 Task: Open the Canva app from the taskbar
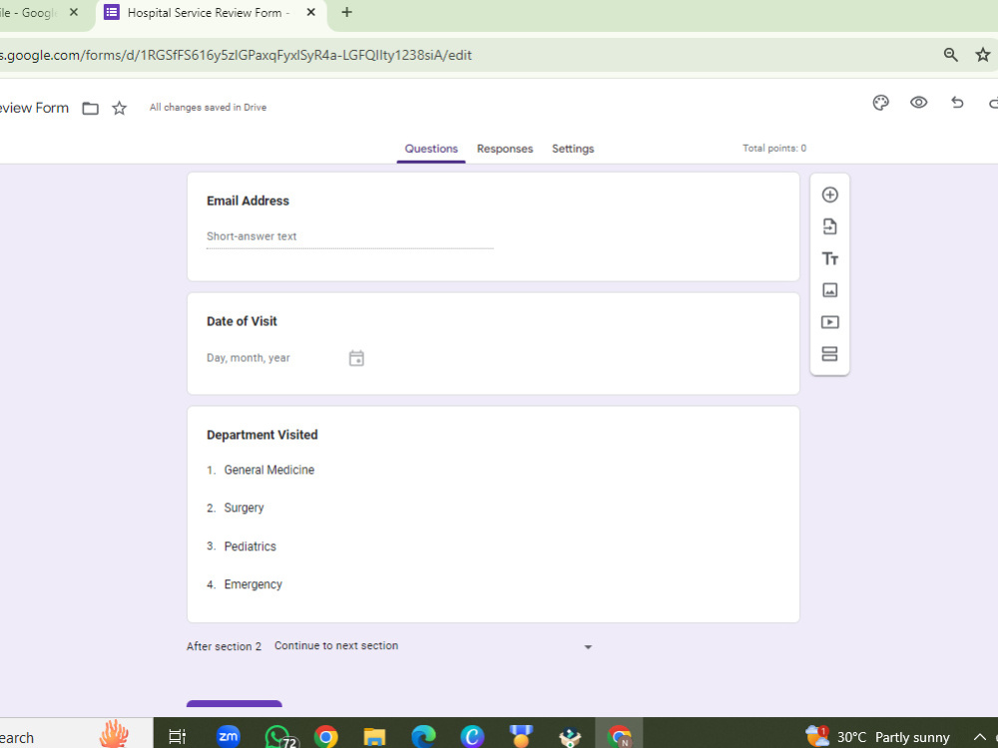click(x=472, y=737)
